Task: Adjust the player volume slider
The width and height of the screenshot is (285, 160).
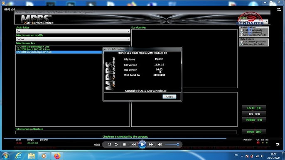Action: [172, 145]
